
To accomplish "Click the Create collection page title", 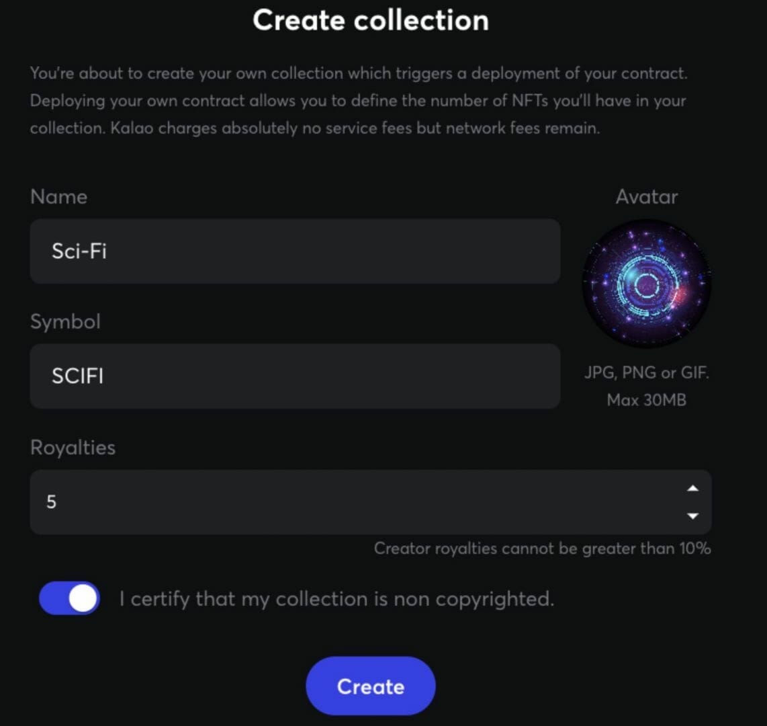I will coord(370,20).
